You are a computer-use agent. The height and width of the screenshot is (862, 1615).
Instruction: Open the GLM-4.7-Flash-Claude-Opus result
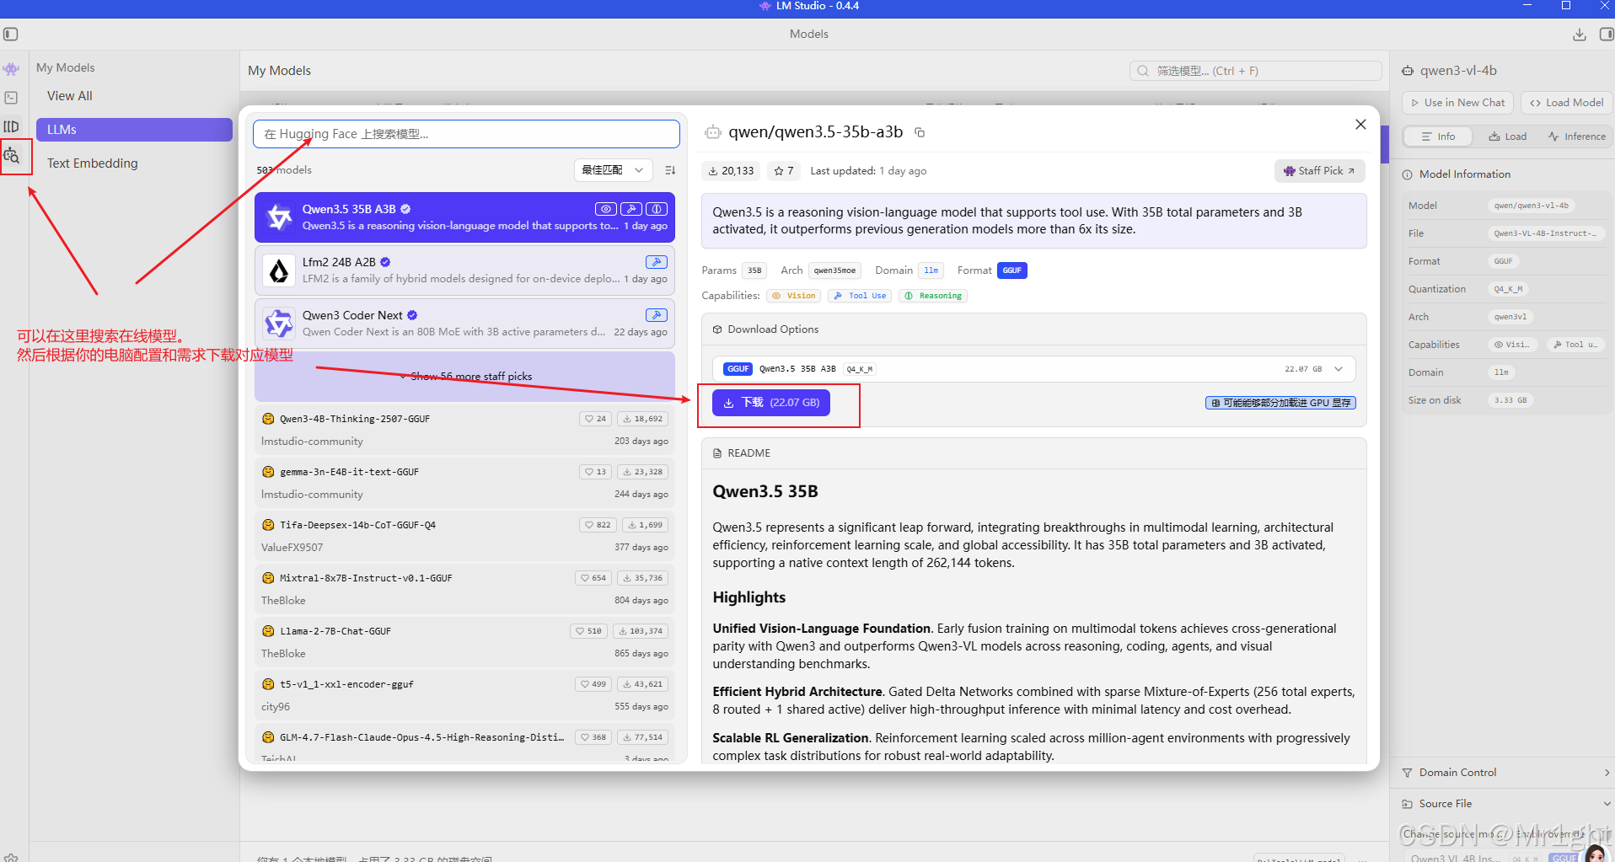pyautogui.click(x=464, y=744)
